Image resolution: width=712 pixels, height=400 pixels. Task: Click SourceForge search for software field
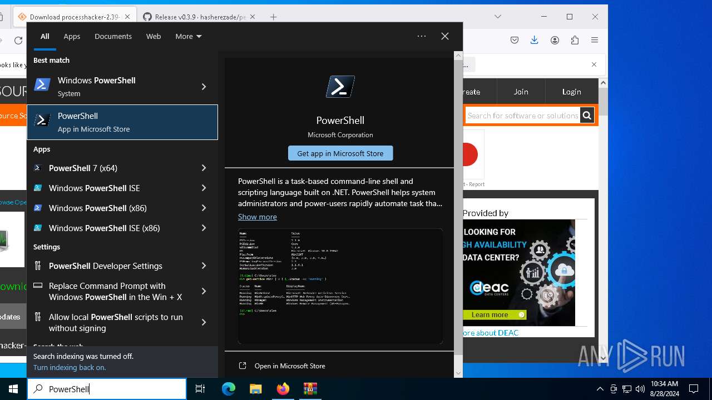click(523, 115)
